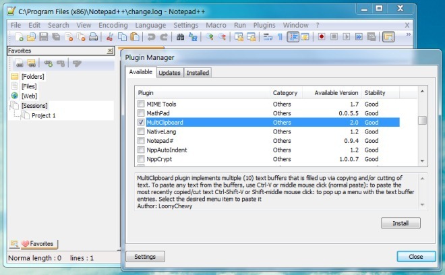Open the Encoding menu
Viewport: 445px width, 275px height.
click(113, 25)
